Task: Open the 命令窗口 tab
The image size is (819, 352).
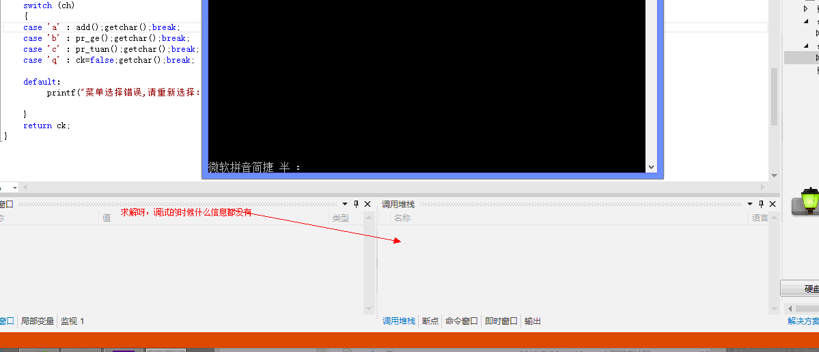Action: pyautogui.click(x=462, y=321)
